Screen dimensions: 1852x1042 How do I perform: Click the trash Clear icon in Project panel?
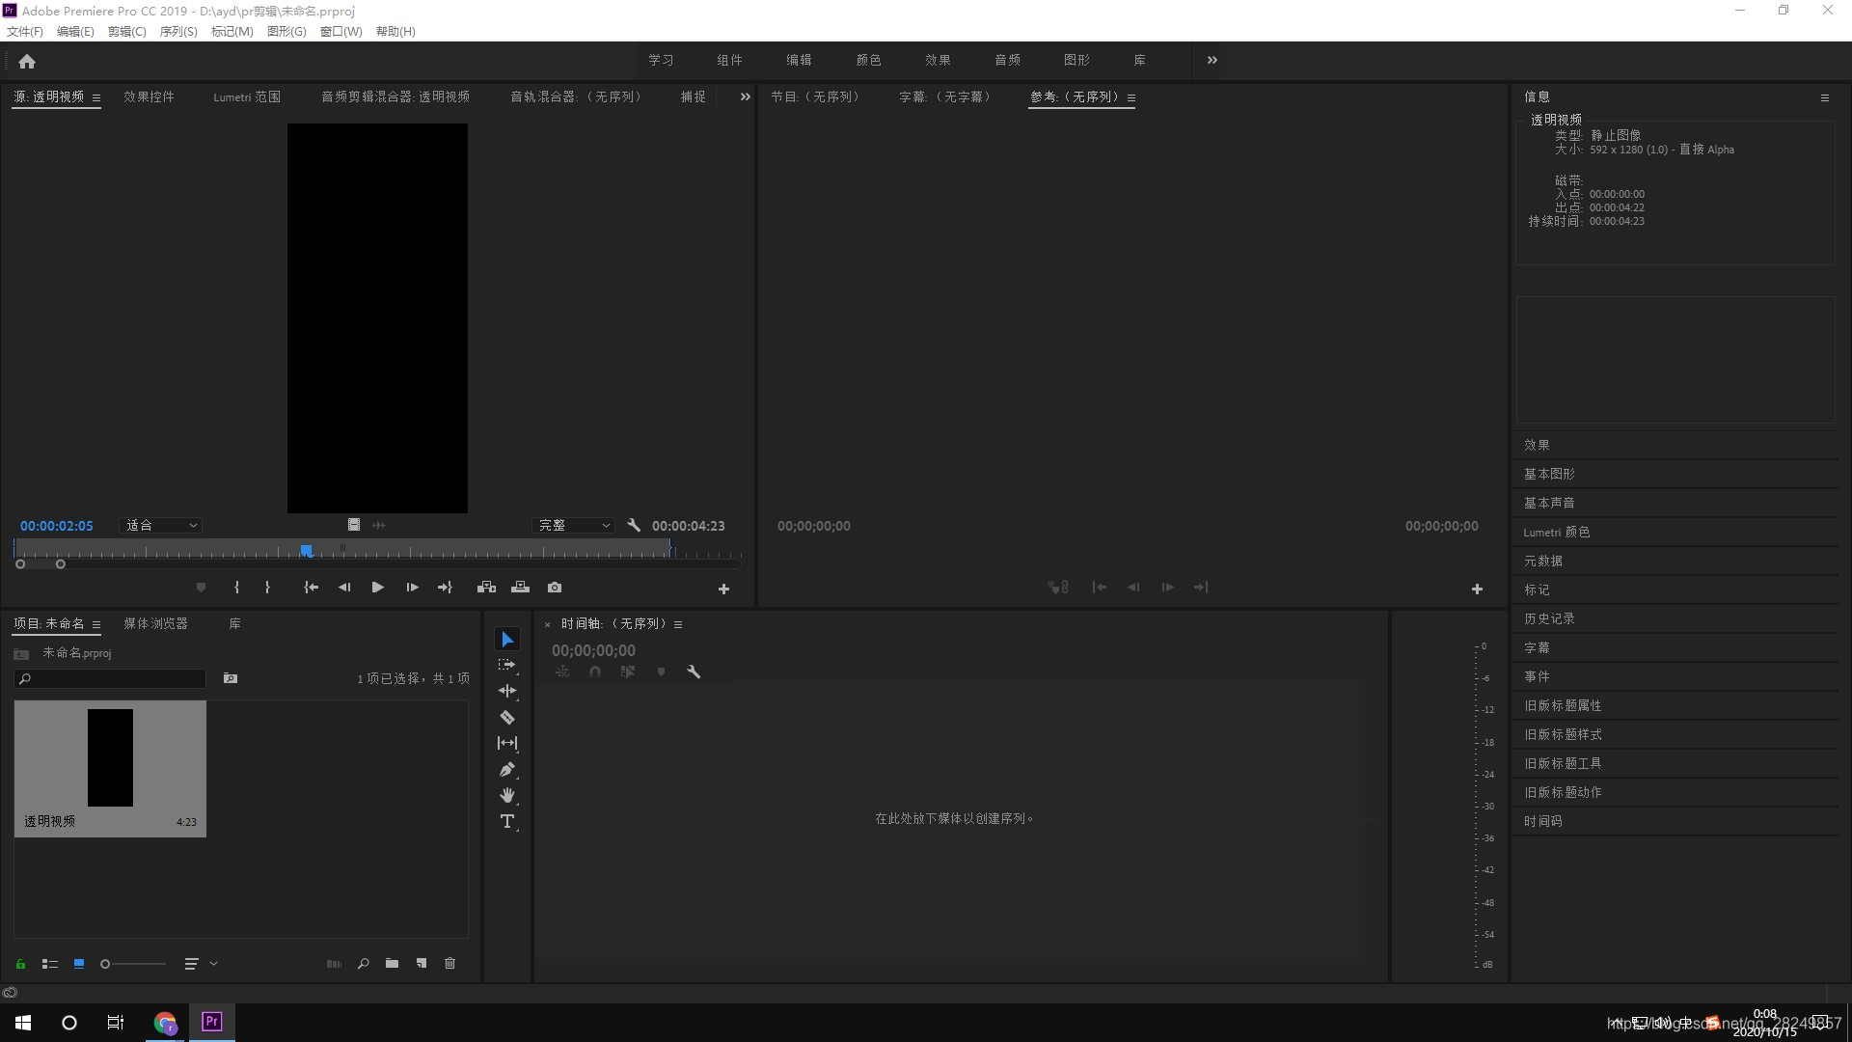[449, 964]
